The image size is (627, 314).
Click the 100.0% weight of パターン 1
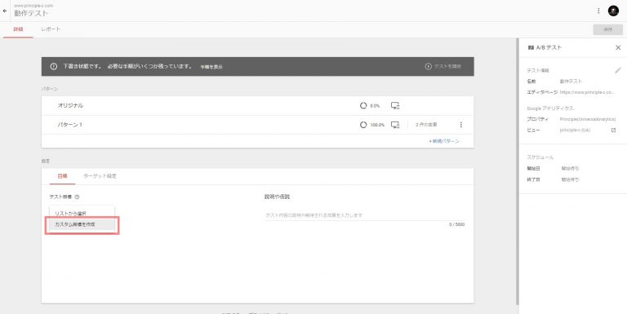(377, 125)
